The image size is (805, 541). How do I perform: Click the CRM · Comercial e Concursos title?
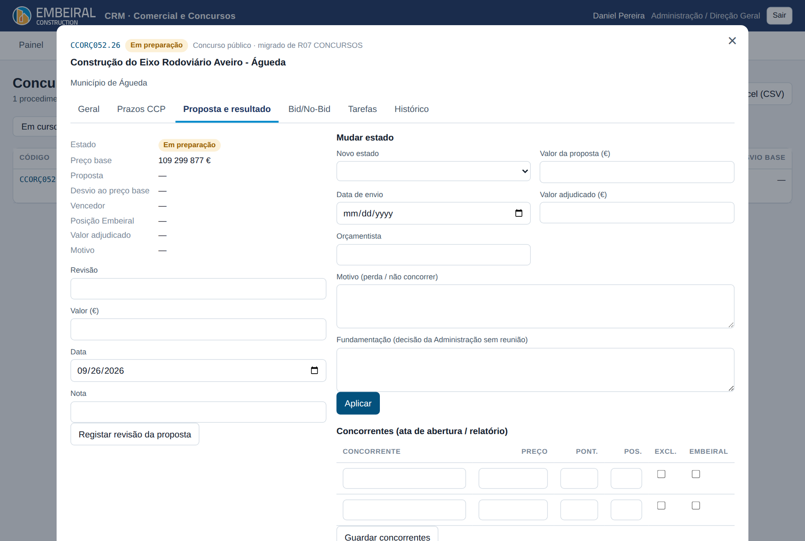pyautogui.click(x=170, y=16)
